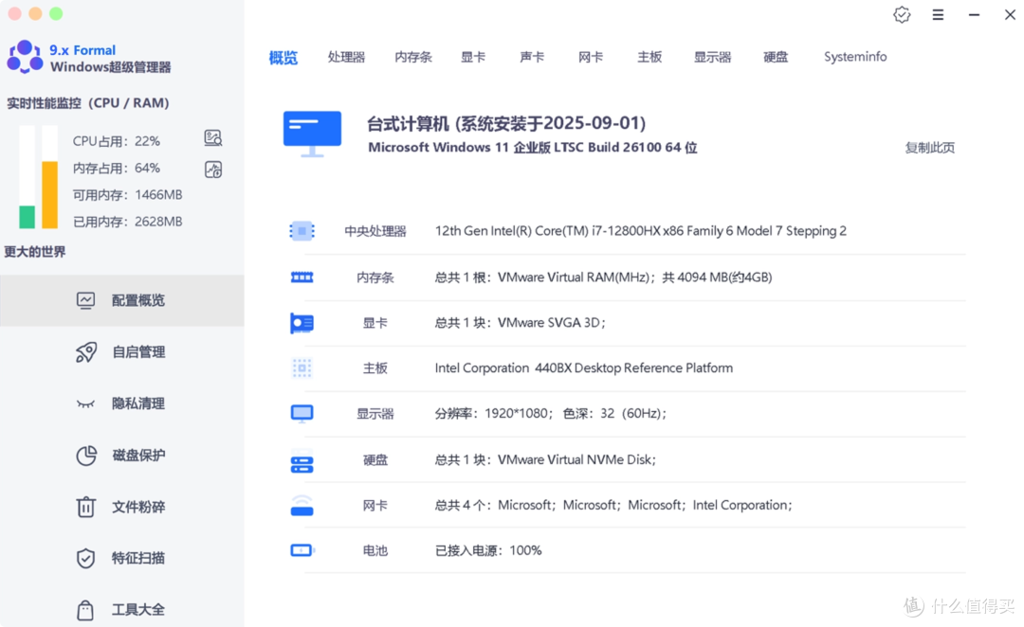The image size is (1024, 627).
Task: Switch to the 概览 tab
Action: point(283,58)
